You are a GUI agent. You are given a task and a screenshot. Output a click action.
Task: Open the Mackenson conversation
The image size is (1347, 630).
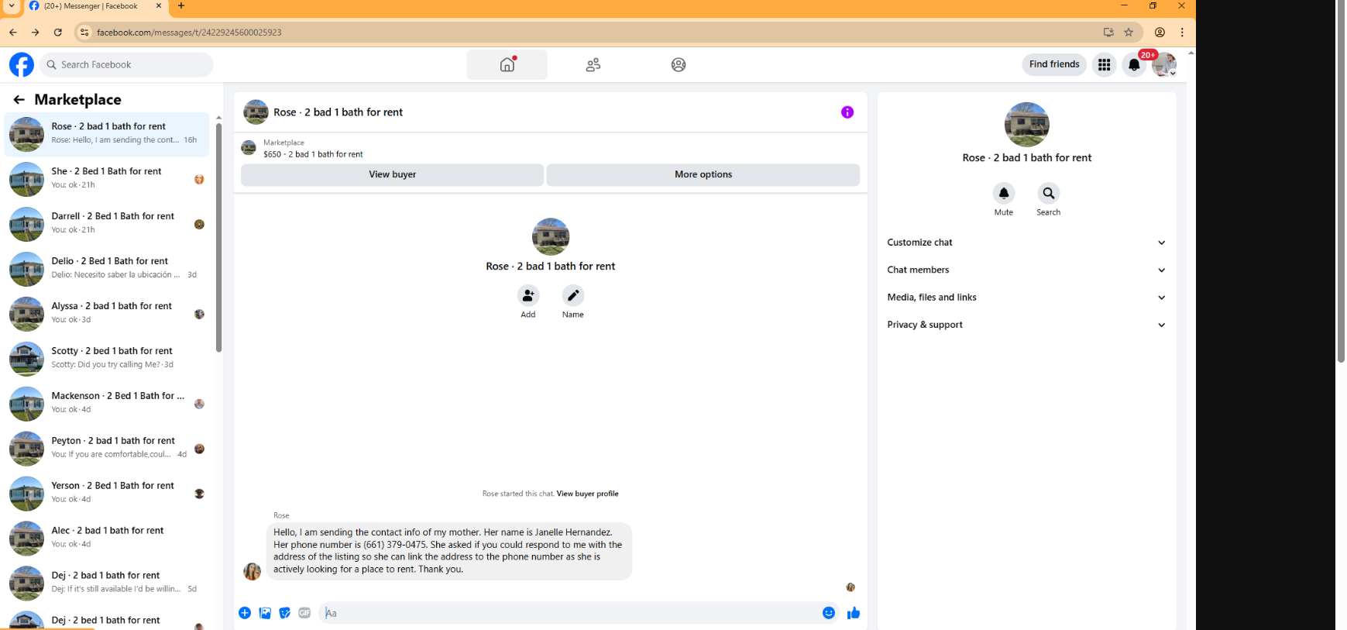107,404
